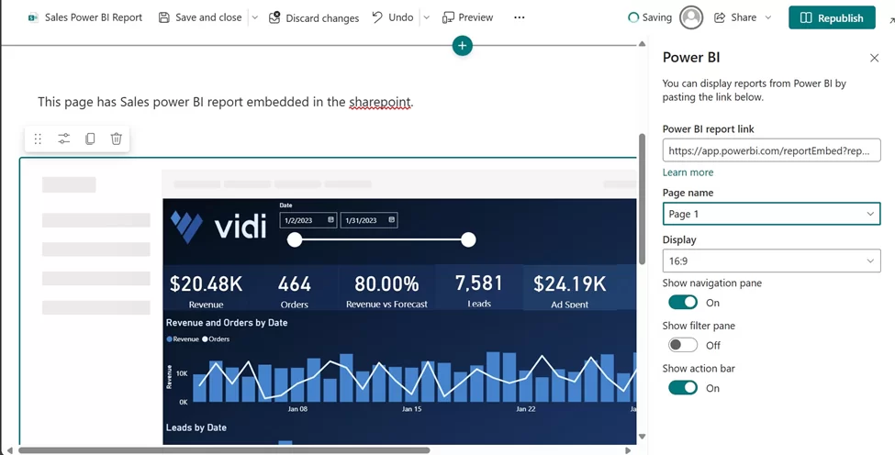Image resolution: width=895 pixels, height=455 pixels.
Task: Open the Learn more link
Action: coord(688,172)
